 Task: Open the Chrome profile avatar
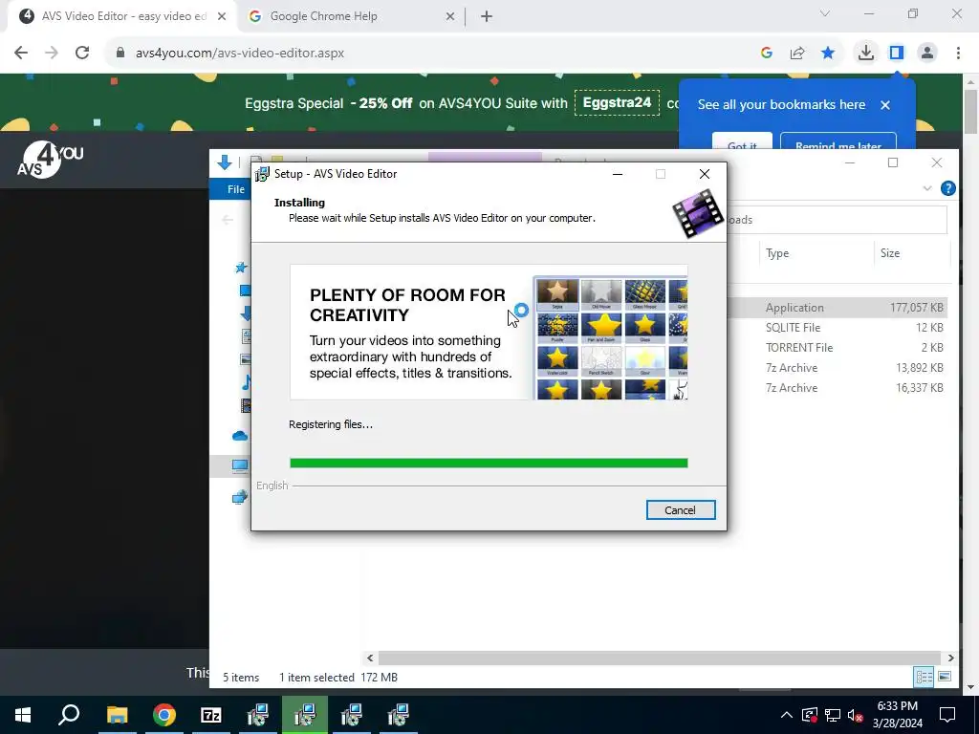pos(927,54)
